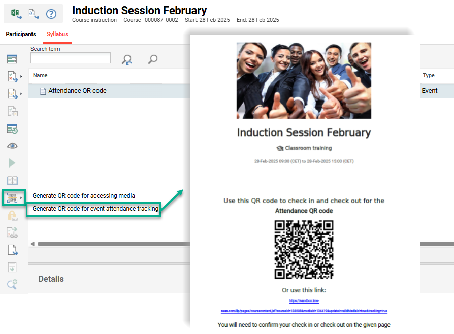Screen dimensions: 454x334
Task: Click the Details section heading
Action: tap(51, 279)
